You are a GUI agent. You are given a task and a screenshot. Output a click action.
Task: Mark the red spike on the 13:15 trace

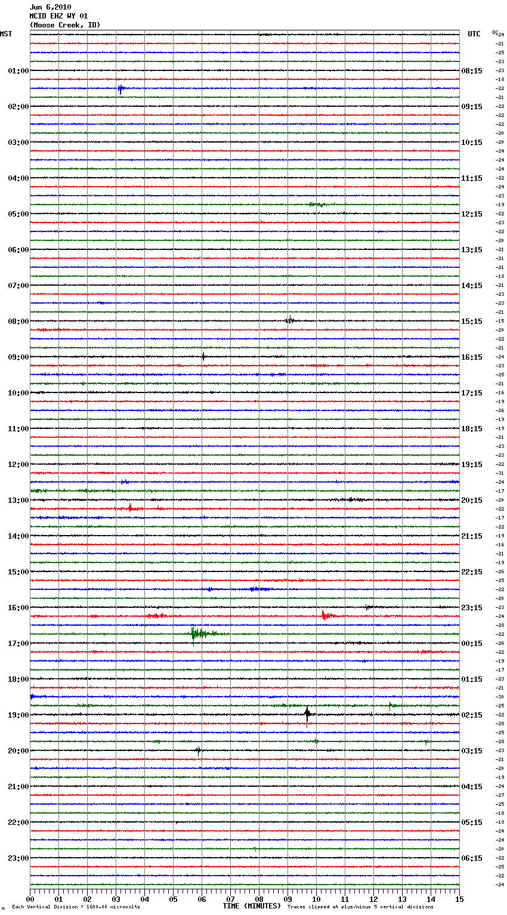click(x=131, y=508)
